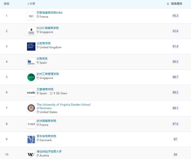The width and height of the screenshot is (191, 159).
Task: Open the ESCP school logo
Action: 31,124
